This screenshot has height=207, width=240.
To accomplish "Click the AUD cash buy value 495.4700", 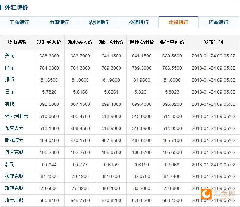I will coord(80,116).
